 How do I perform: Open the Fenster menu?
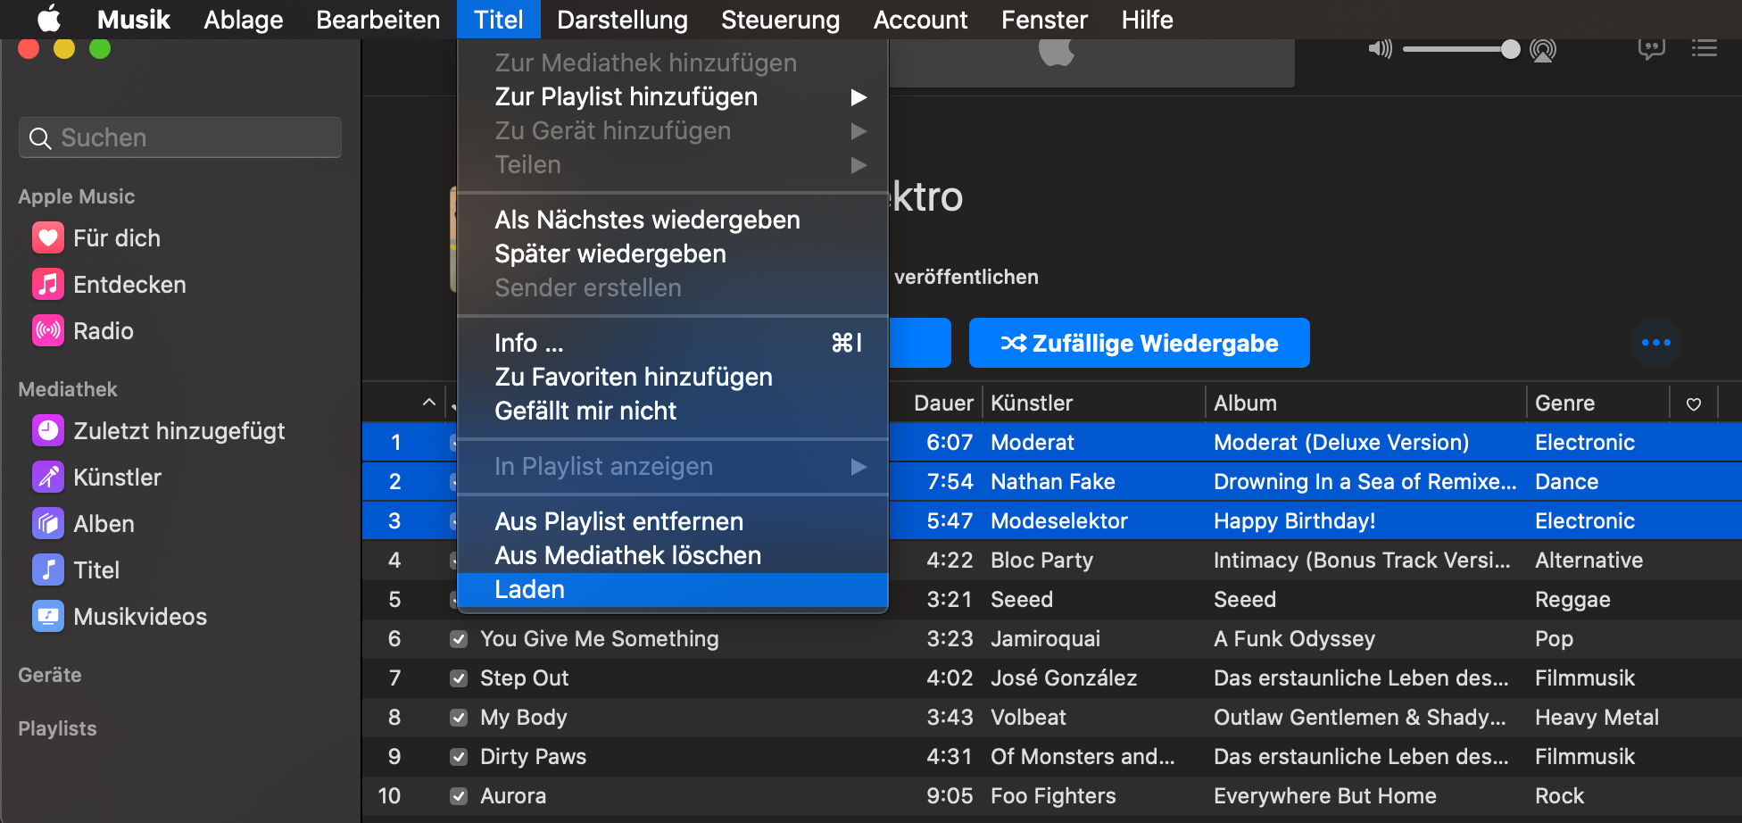click(x=1045, y=20)
